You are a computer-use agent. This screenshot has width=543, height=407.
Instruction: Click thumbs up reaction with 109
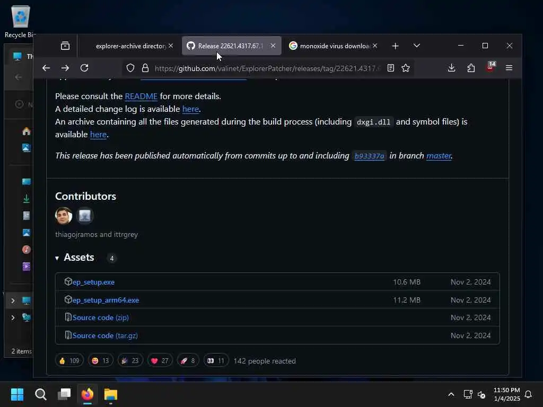click(x=69, y=361)
